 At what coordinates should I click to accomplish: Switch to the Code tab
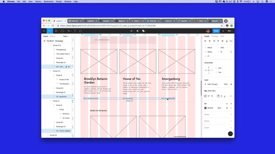pos(223,36)
